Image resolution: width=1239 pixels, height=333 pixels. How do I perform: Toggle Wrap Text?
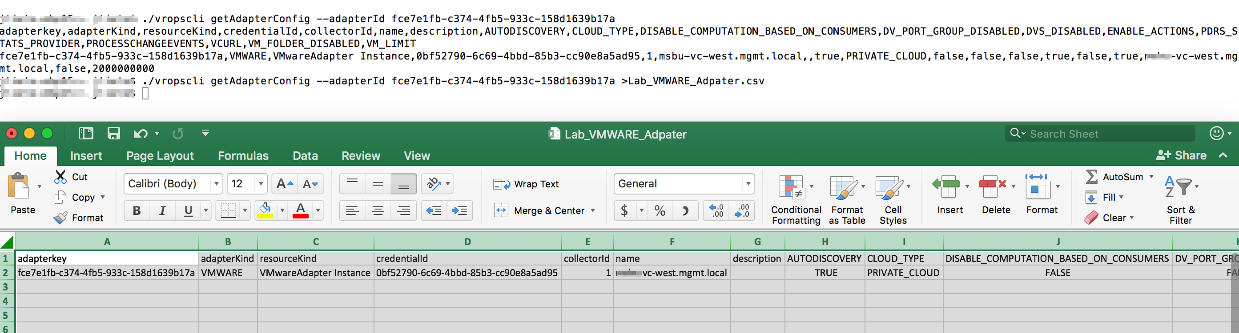point(526,184)
